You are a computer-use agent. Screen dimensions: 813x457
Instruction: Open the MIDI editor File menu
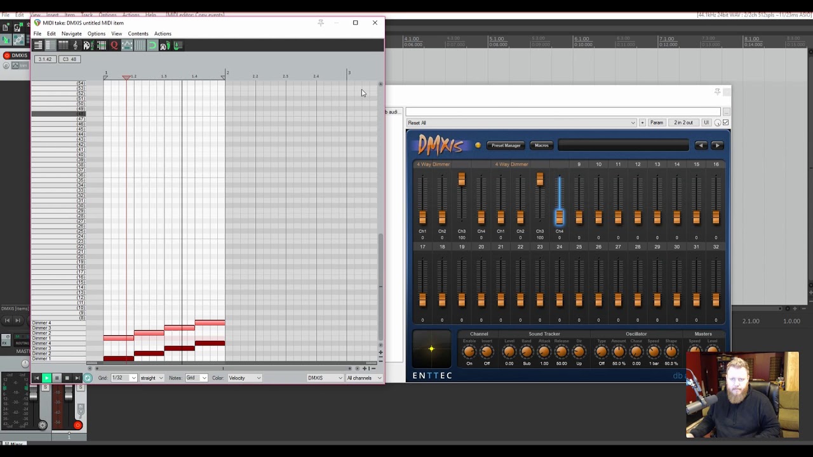[37, 34]
